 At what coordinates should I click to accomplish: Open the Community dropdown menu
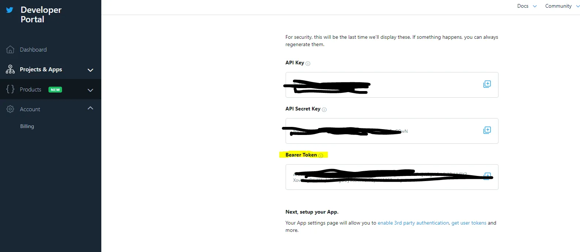pyautogui.click(x=562, y=6)
